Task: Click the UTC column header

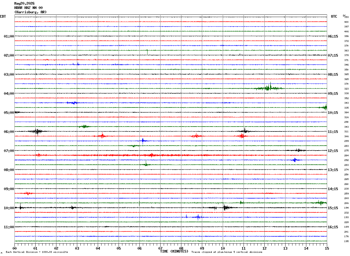Action: [x=334, y=16]
